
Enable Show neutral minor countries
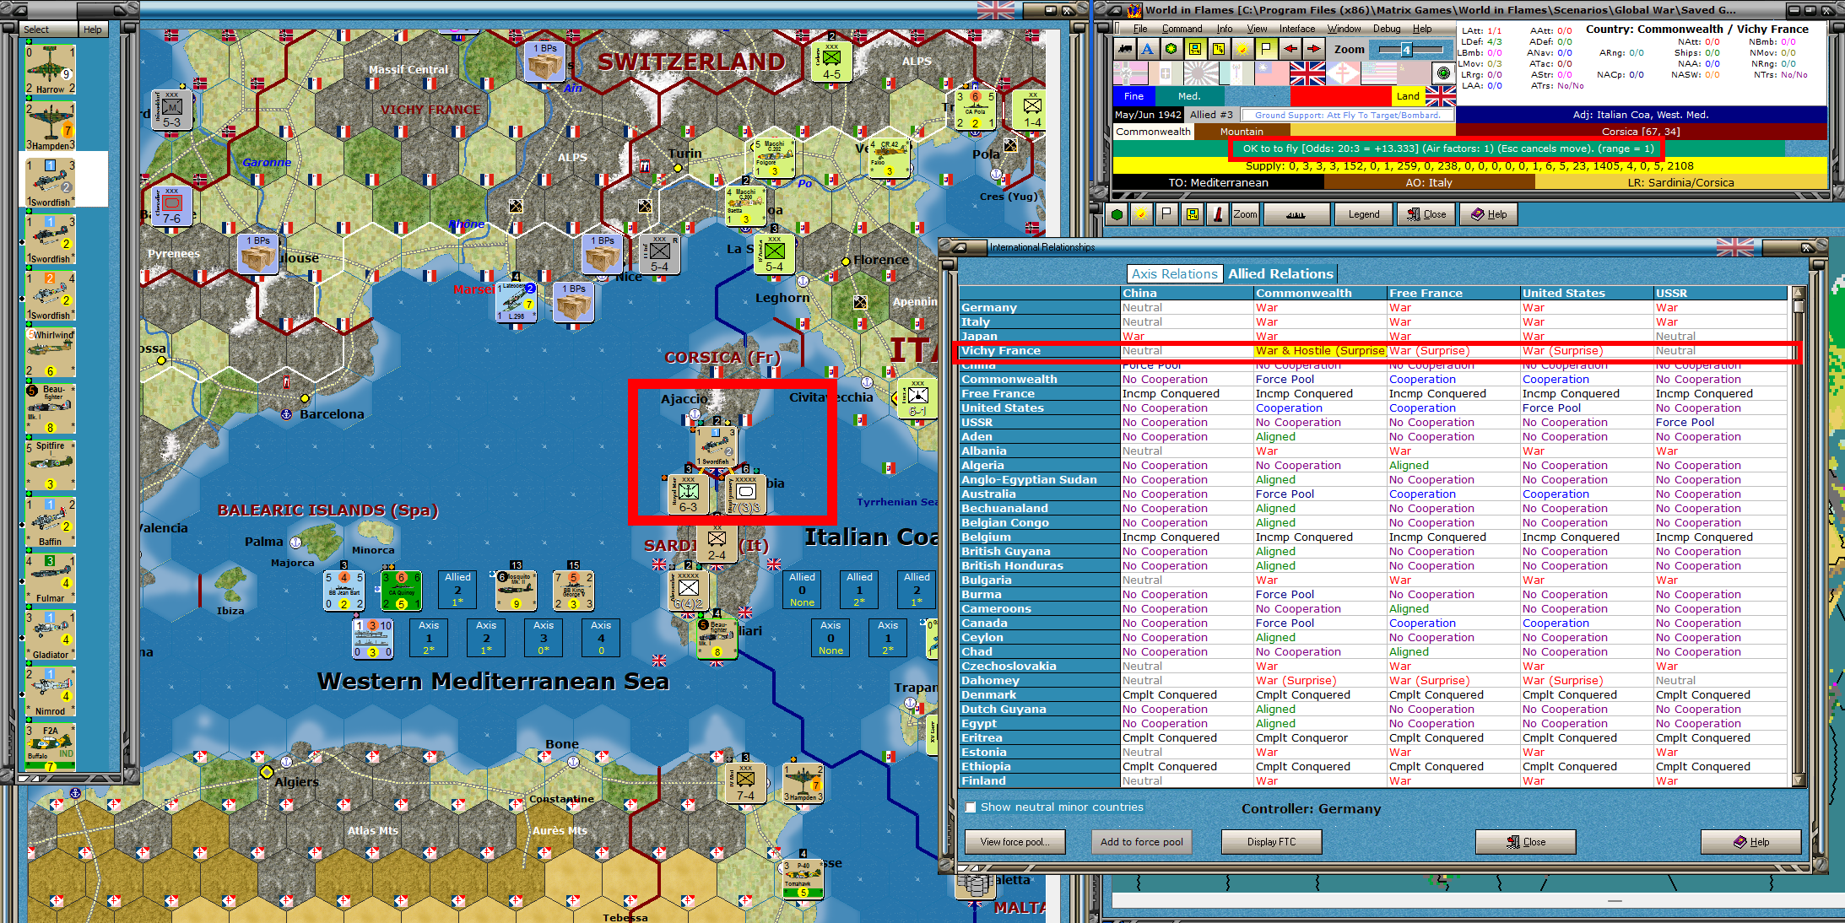pyautogui.click(x=971, y=807)
